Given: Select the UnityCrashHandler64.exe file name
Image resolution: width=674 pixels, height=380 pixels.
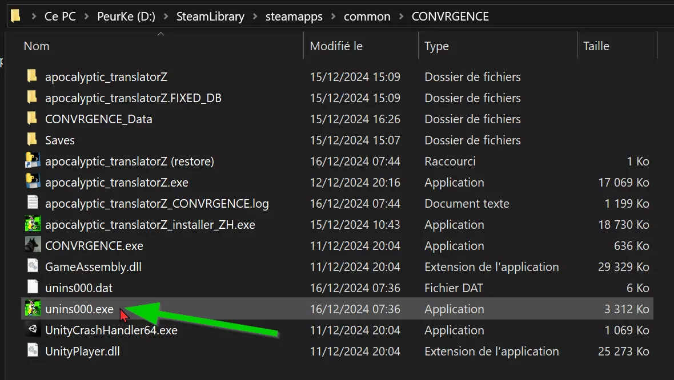Looking at the screenshot, I should [111, 330].
